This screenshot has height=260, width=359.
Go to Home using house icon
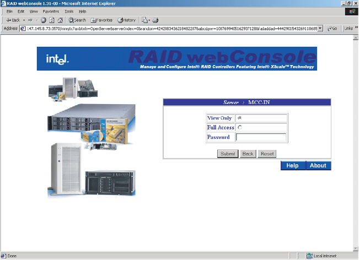coord(60,20)
